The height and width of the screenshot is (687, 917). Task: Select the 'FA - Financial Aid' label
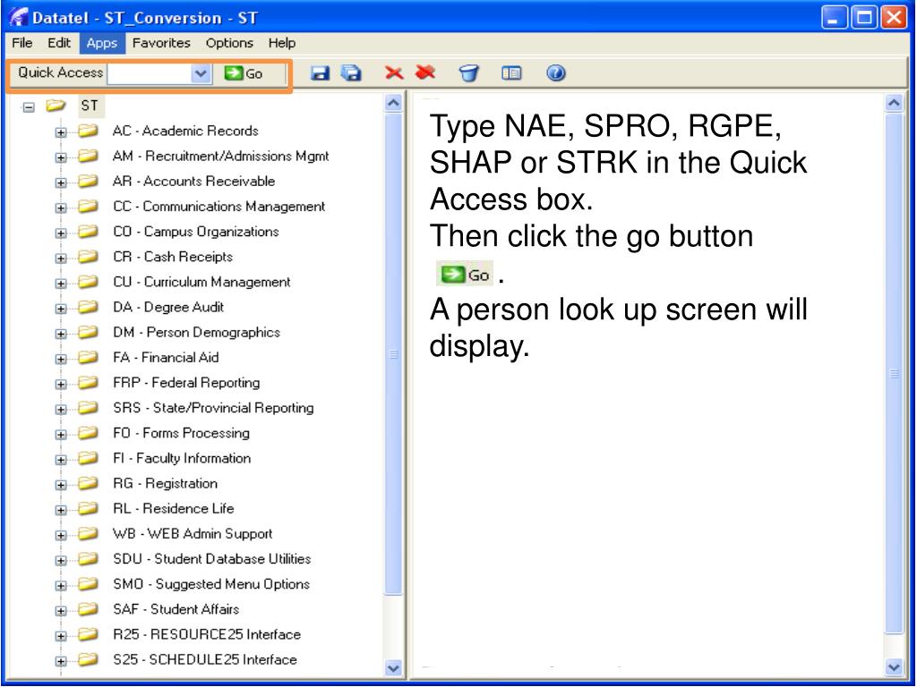coord(166,357)
